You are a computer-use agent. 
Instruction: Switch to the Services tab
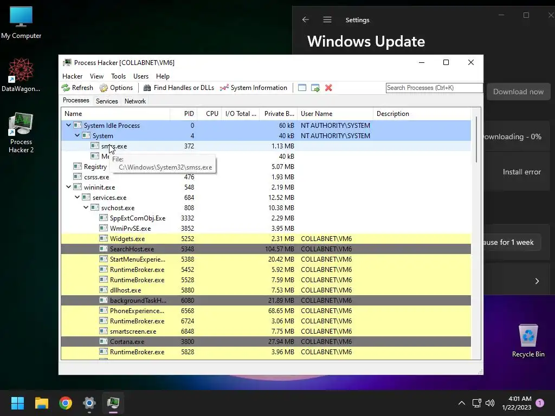[107, 101]
